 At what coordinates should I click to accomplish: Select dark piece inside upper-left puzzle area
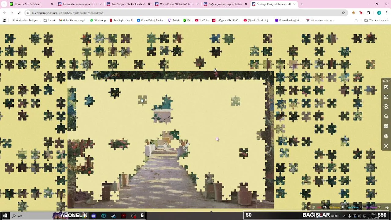pos(115,93)
